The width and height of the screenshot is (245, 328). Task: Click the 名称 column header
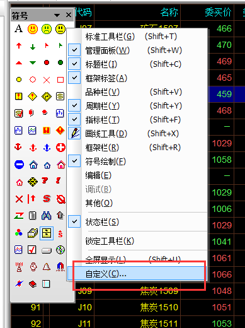pyautogui.click(x=169, y=12)
